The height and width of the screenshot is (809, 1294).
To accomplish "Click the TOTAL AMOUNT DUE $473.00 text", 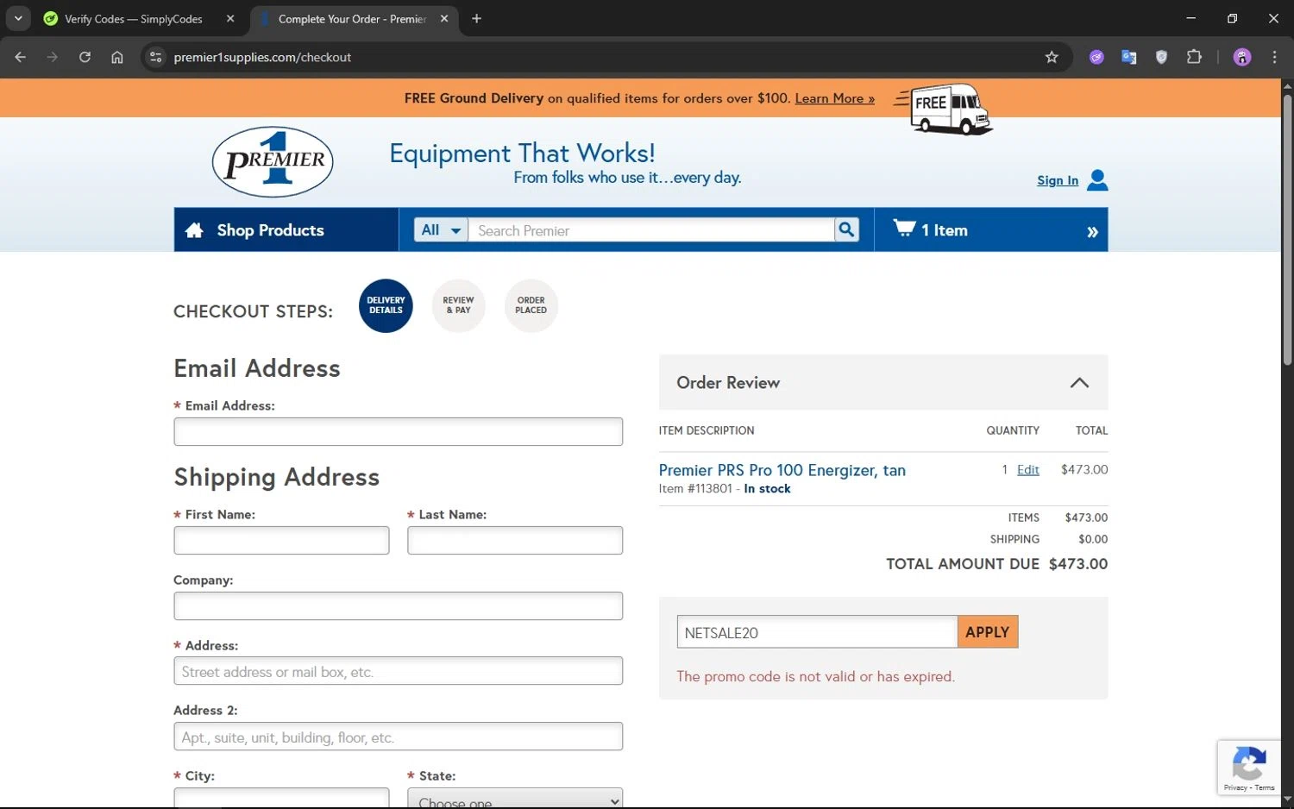I will [x=996, y=564].
